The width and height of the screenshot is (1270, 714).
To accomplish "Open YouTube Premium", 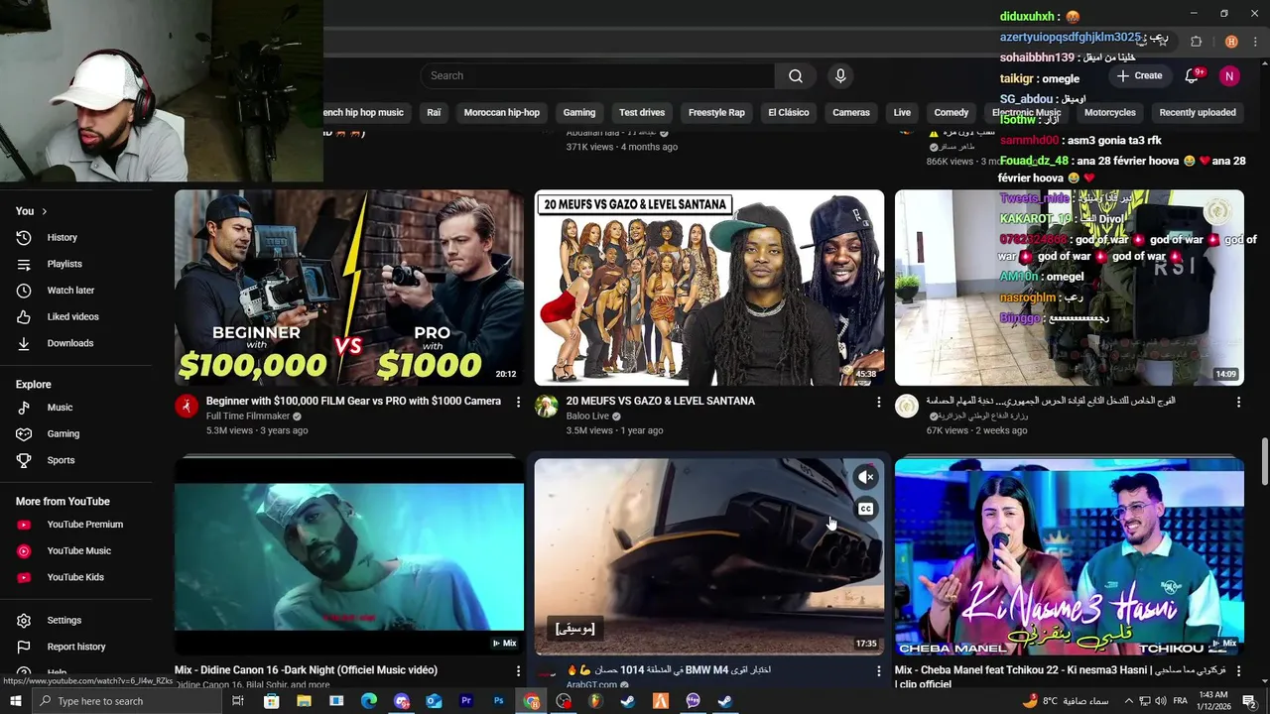I will coord(84,525).
